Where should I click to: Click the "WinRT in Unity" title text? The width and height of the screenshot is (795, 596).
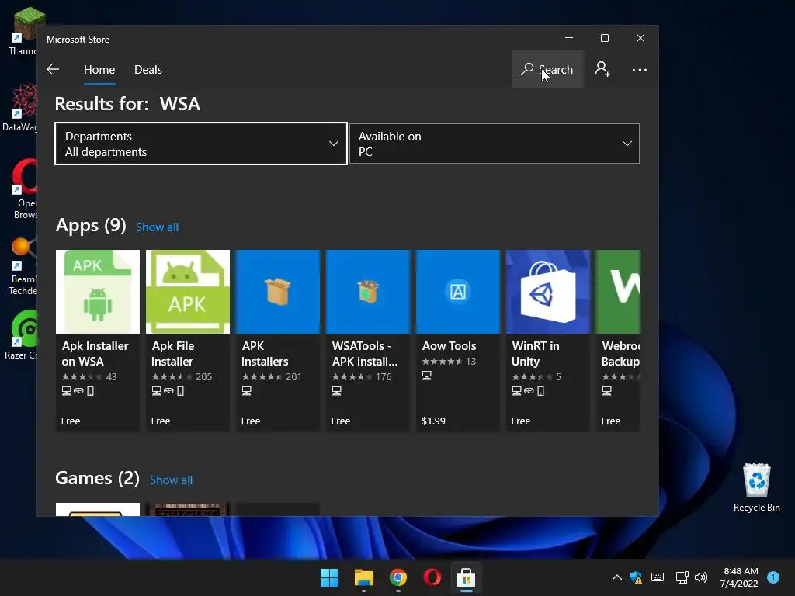(x=536, y=354)
